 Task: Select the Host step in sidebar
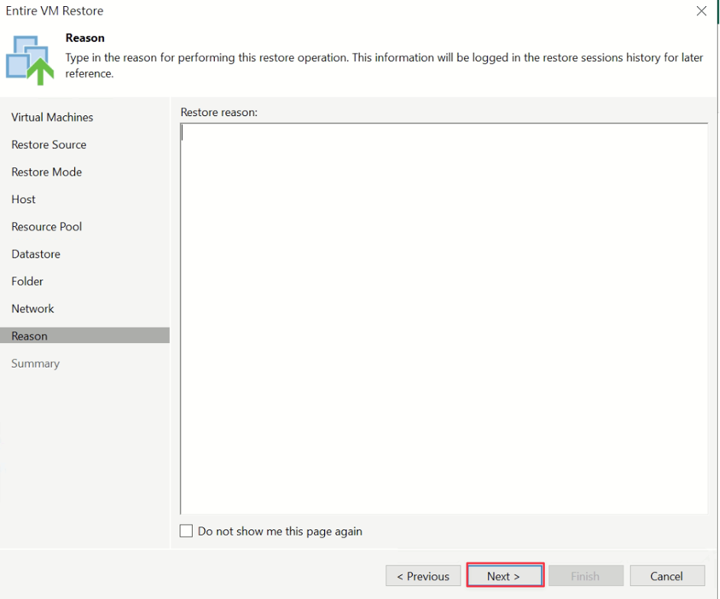(24, 199)
